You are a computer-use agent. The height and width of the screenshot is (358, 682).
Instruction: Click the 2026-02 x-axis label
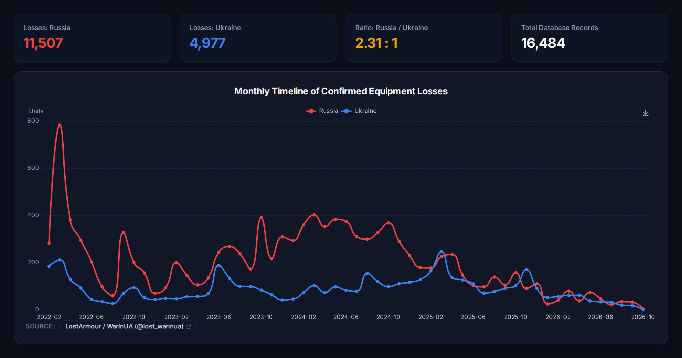(558, 317)
